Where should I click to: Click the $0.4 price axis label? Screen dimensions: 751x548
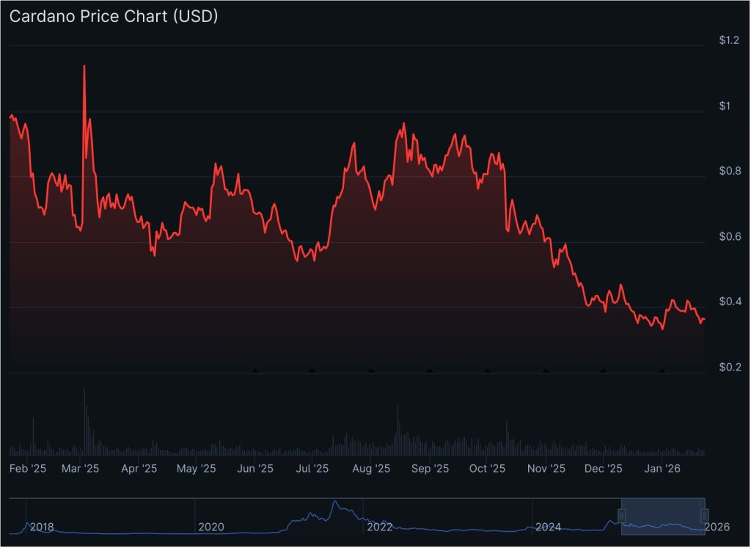coord(730,302)
